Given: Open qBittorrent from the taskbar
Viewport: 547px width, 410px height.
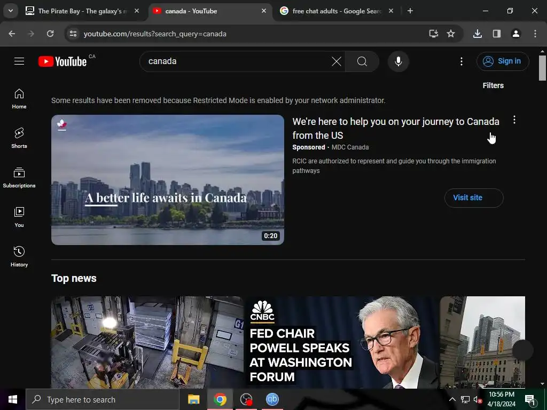Looking at the screenshot, I should [x=272, y=399].
